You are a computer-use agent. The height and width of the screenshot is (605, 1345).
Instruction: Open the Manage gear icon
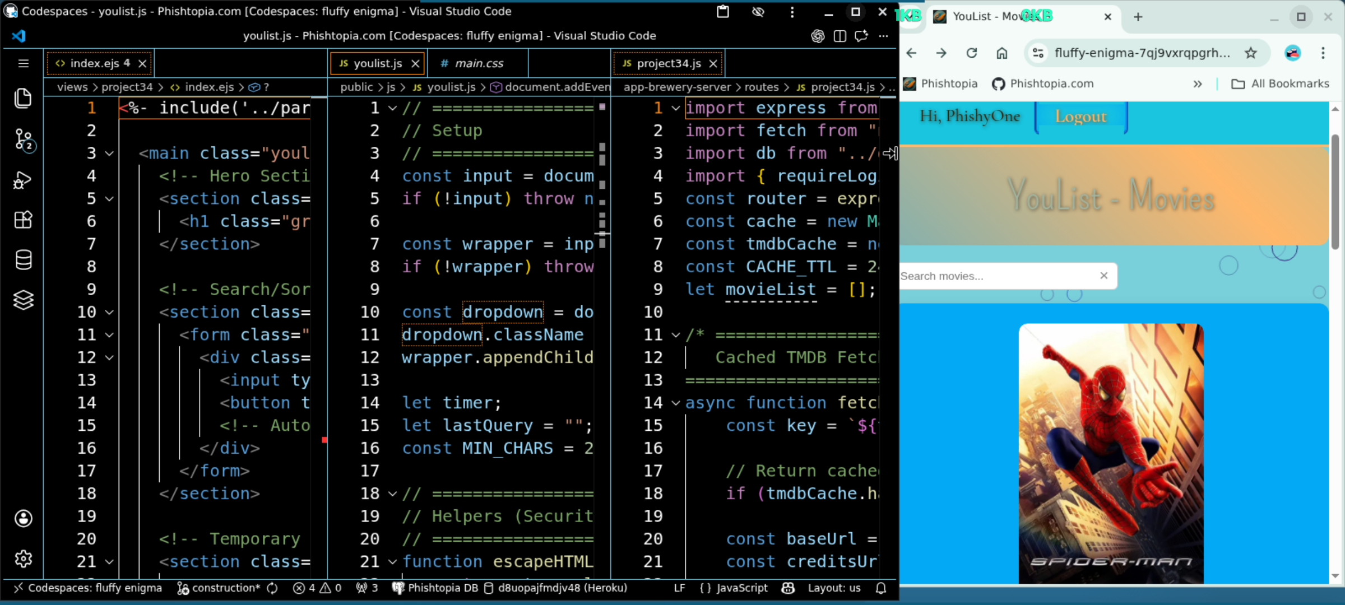tap(23, 559)
